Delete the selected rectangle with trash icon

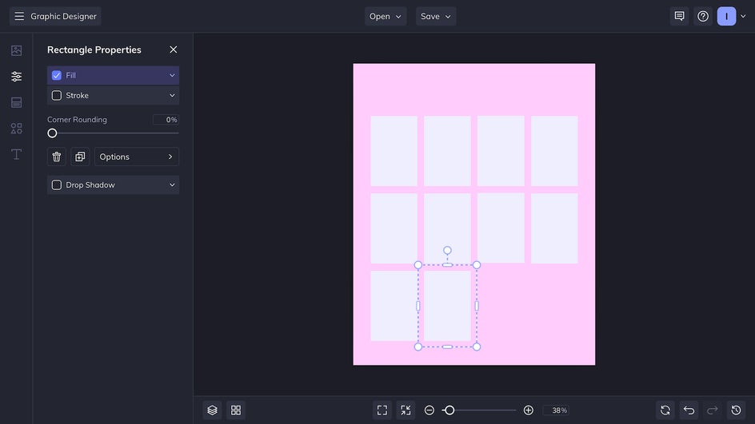click(56, 157)
